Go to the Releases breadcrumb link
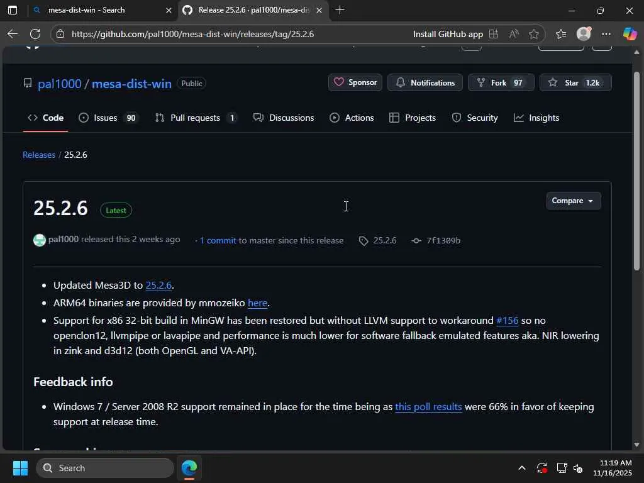The height and width of the screenshot is (483, 644). pos(39,155)
